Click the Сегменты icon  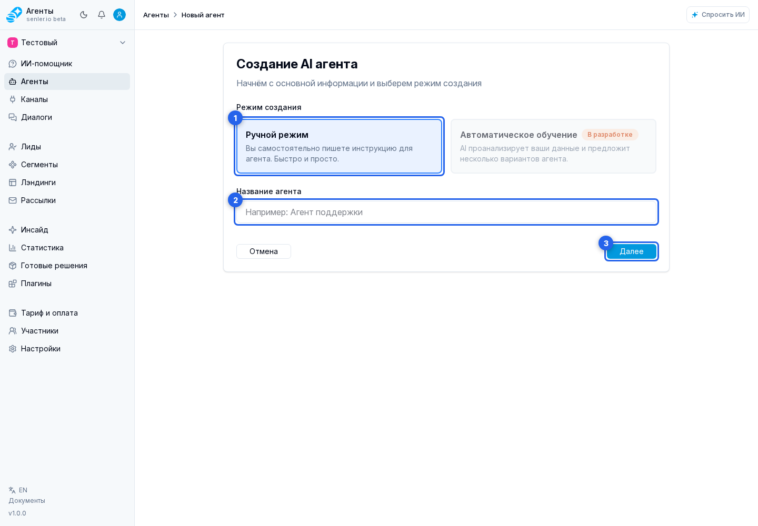pyautogui.click(x=13, y=165)
